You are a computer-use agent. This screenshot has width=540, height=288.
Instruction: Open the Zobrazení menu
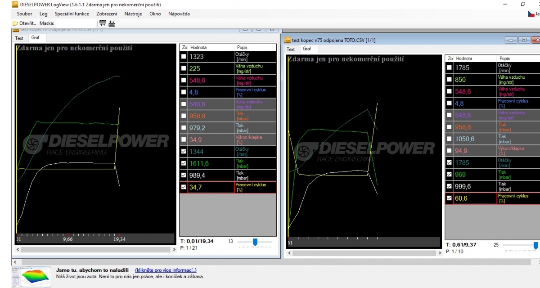pos(107,14)
